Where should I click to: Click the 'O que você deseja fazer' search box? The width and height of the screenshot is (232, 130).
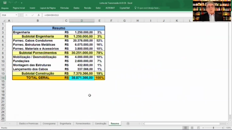(x=147, y=8)
